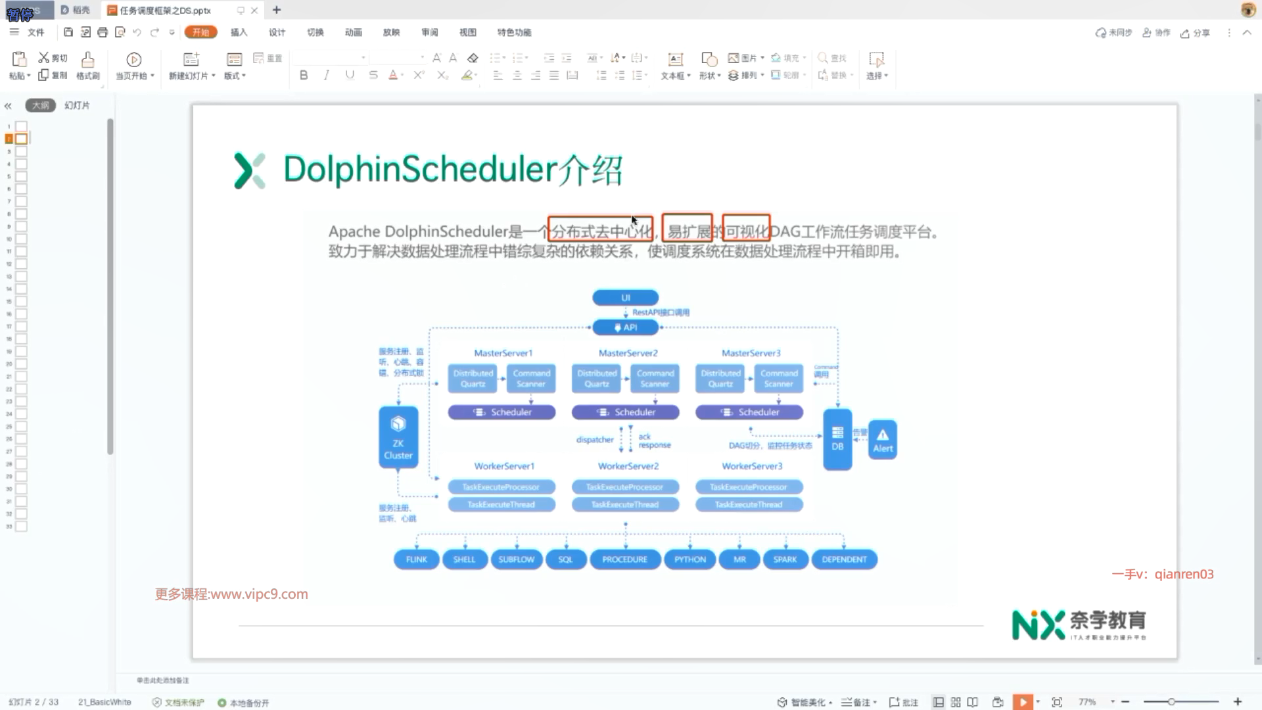The height and width of the screenshot is (710, 1262).
Task: Select slide 5 thumbnail in sidebar
Action: pos(21,176)
